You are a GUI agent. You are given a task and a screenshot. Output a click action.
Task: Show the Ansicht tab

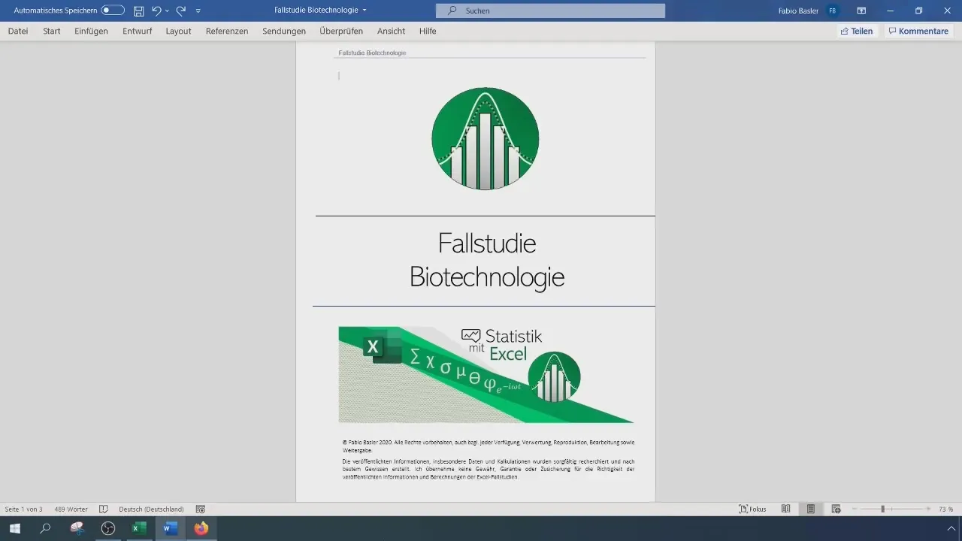point(392,31)
